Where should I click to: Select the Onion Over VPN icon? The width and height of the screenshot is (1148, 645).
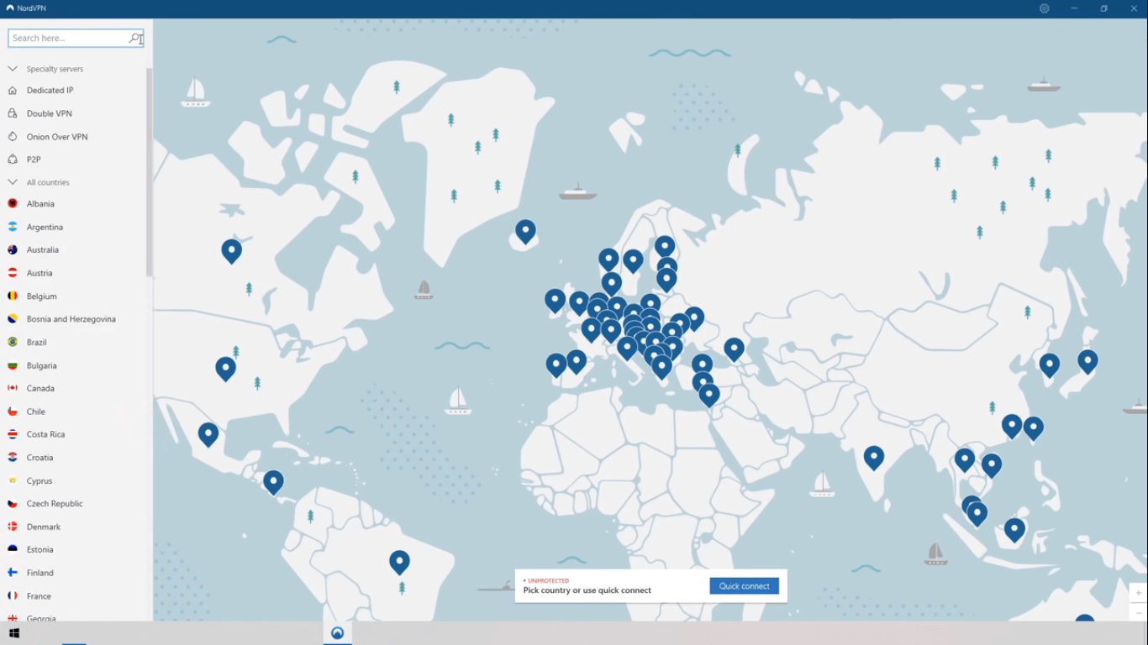[x=13, y=137]
